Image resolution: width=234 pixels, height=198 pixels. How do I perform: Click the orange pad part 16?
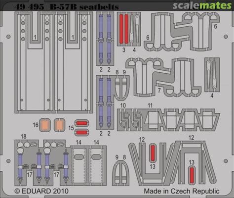click(45, 125)
